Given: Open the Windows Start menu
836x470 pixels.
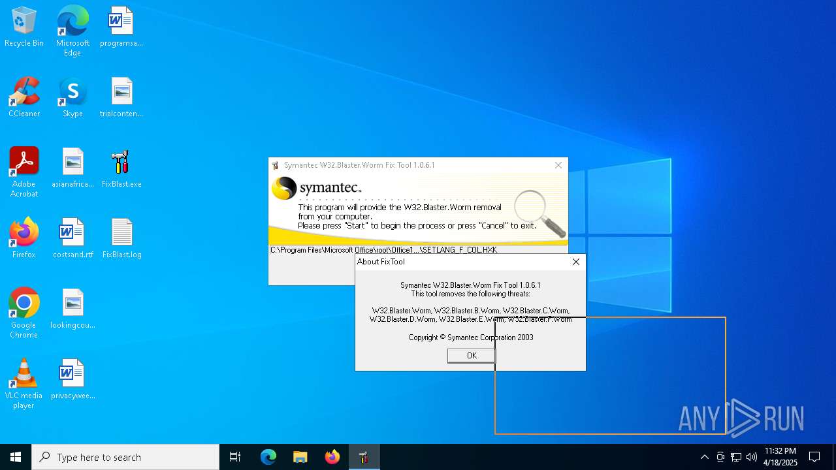Looking at the screenshot, I should [16, 457].
